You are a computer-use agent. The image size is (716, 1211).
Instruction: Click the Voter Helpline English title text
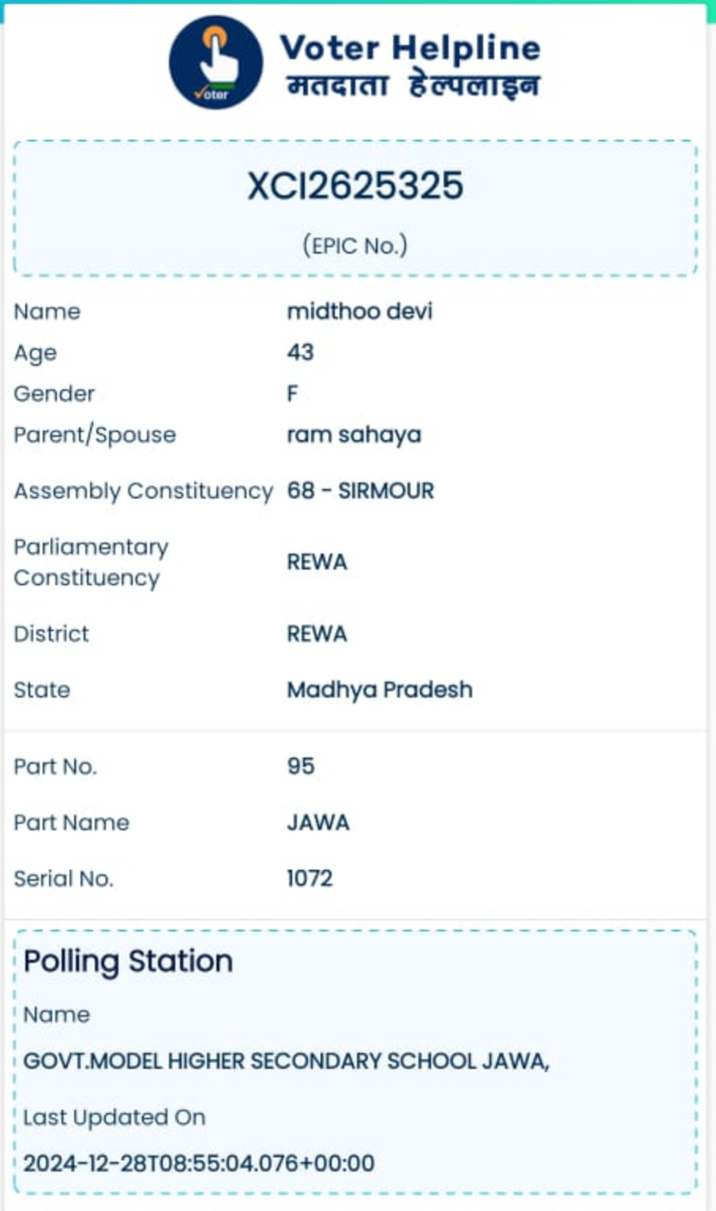(410, 47)
